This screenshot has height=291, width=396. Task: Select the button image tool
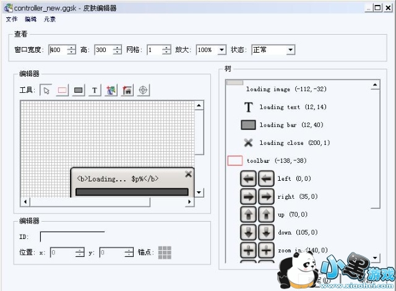(x=127, y=90)
